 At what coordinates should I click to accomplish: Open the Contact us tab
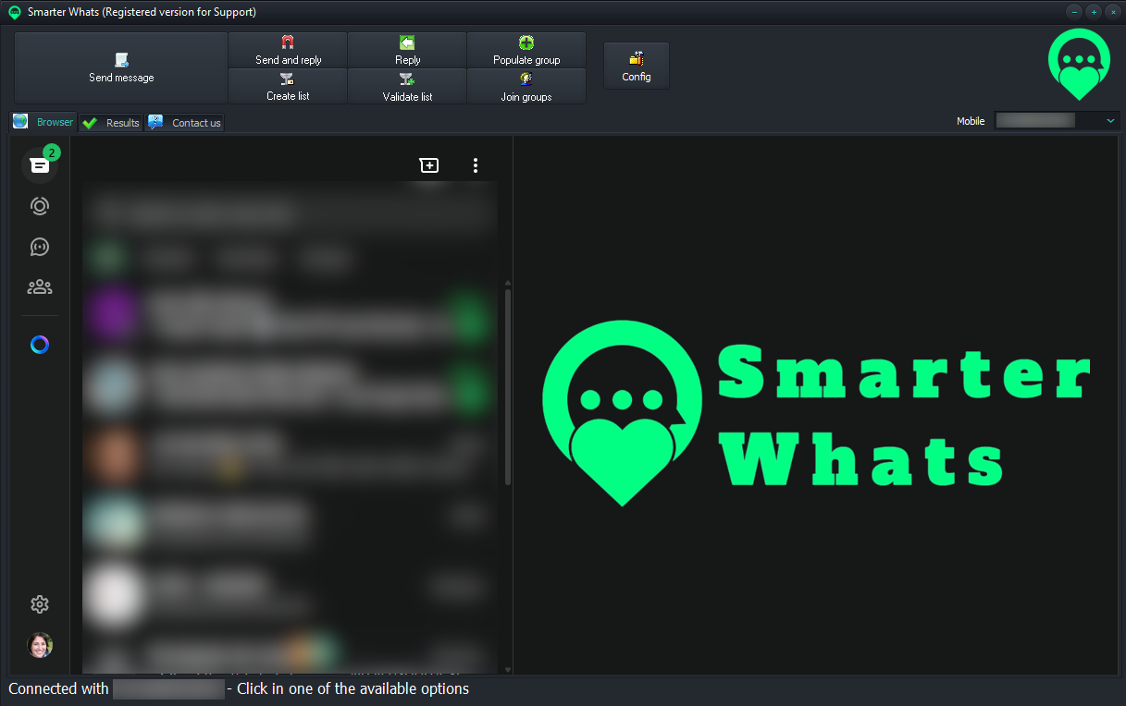(185, 123)
